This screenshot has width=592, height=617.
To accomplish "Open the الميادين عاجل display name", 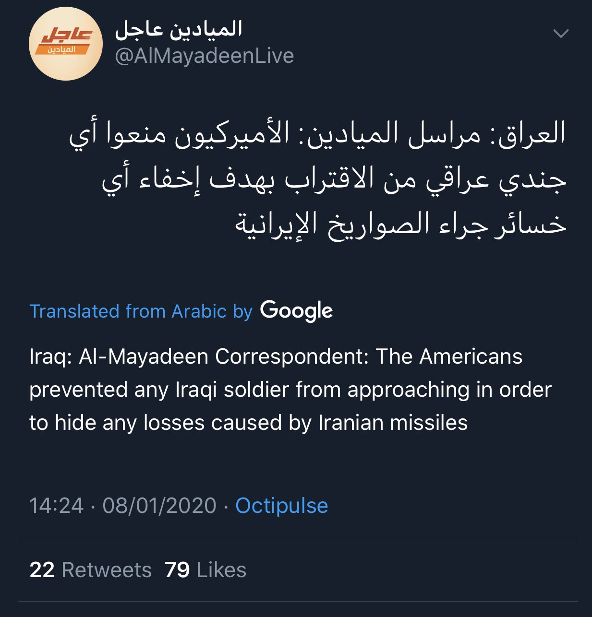I will point(179,29).
